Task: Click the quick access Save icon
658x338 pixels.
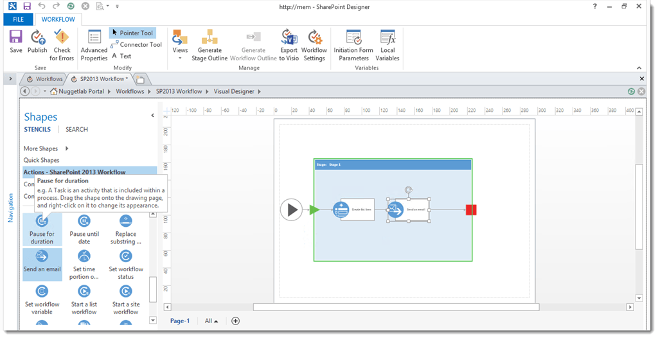Action: click(x=27, y=6)
